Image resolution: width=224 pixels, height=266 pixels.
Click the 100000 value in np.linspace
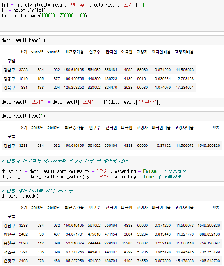click(x=48, y=16)
